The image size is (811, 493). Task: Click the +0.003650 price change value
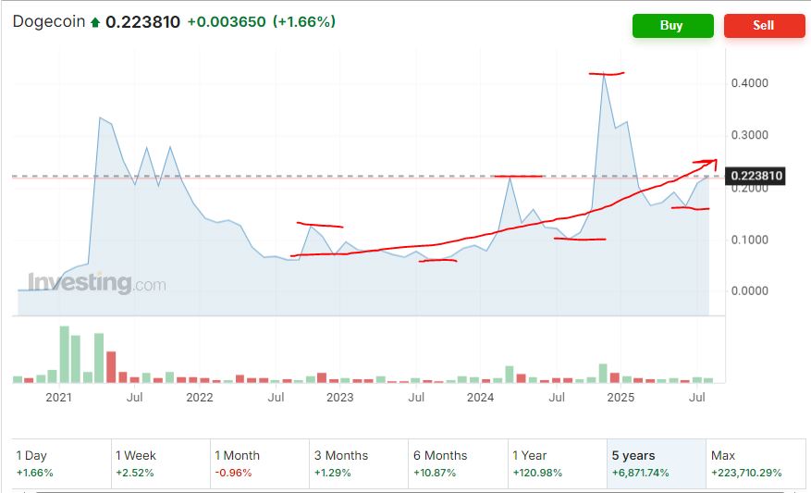[x=227, y=21]
